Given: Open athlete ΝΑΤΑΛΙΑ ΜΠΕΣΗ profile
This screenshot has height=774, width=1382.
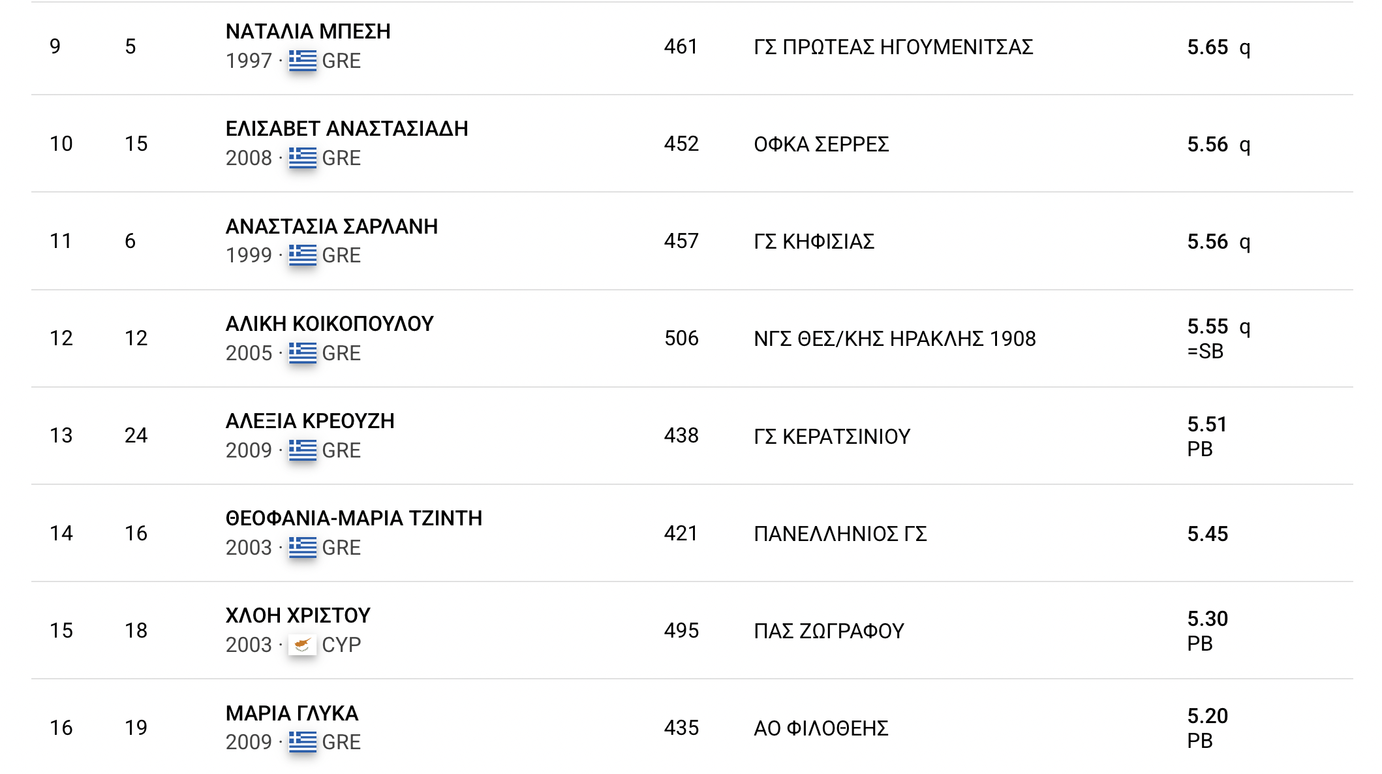Looking at the screenshot, I should click(x=308, y=31).
